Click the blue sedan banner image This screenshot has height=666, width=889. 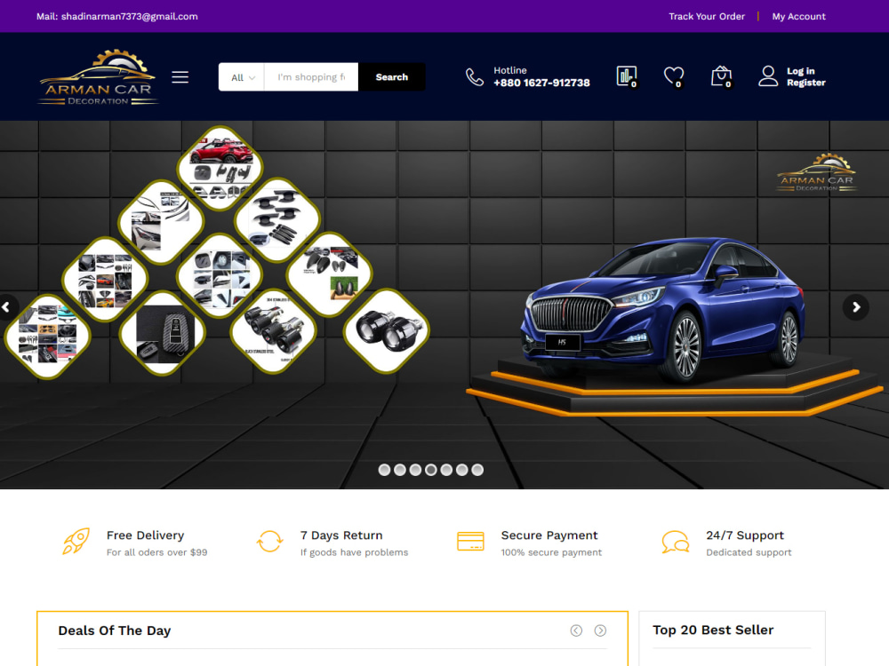point(663,309)
